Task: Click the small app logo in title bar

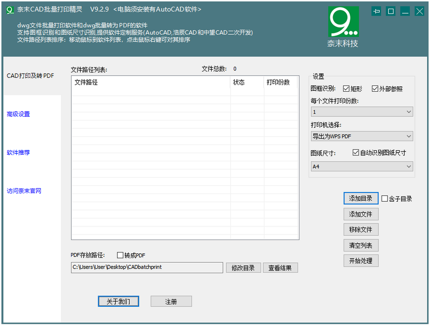Action: tap(10, 10)
